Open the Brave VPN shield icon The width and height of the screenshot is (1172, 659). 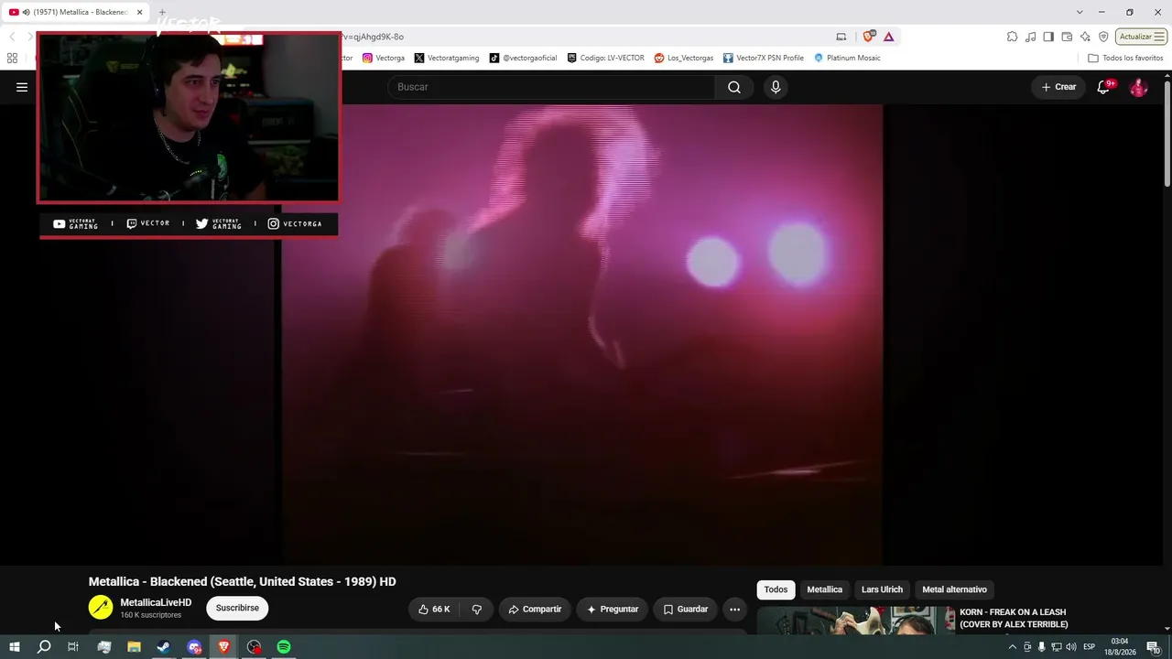point(1103,37)
